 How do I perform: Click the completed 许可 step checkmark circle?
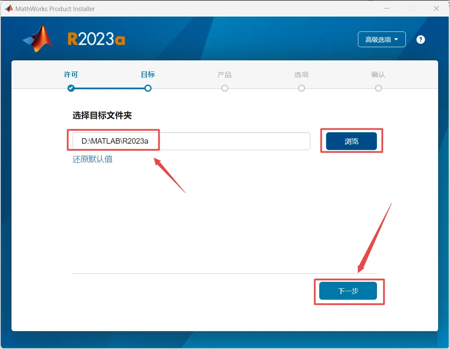(x=71, y=88)
